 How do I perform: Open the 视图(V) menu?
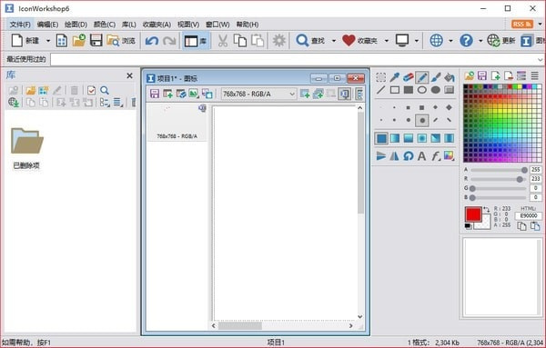point(188,25)
